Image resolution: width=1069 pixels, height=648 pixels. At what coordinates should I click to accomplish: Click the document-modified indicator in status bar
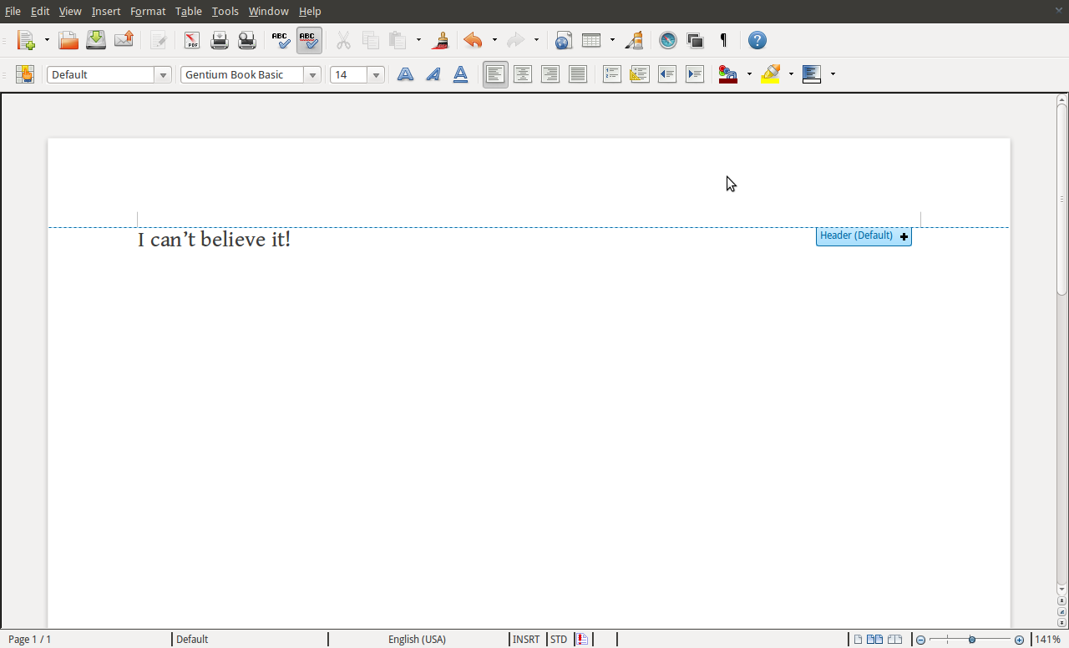(x=582, y=640)
